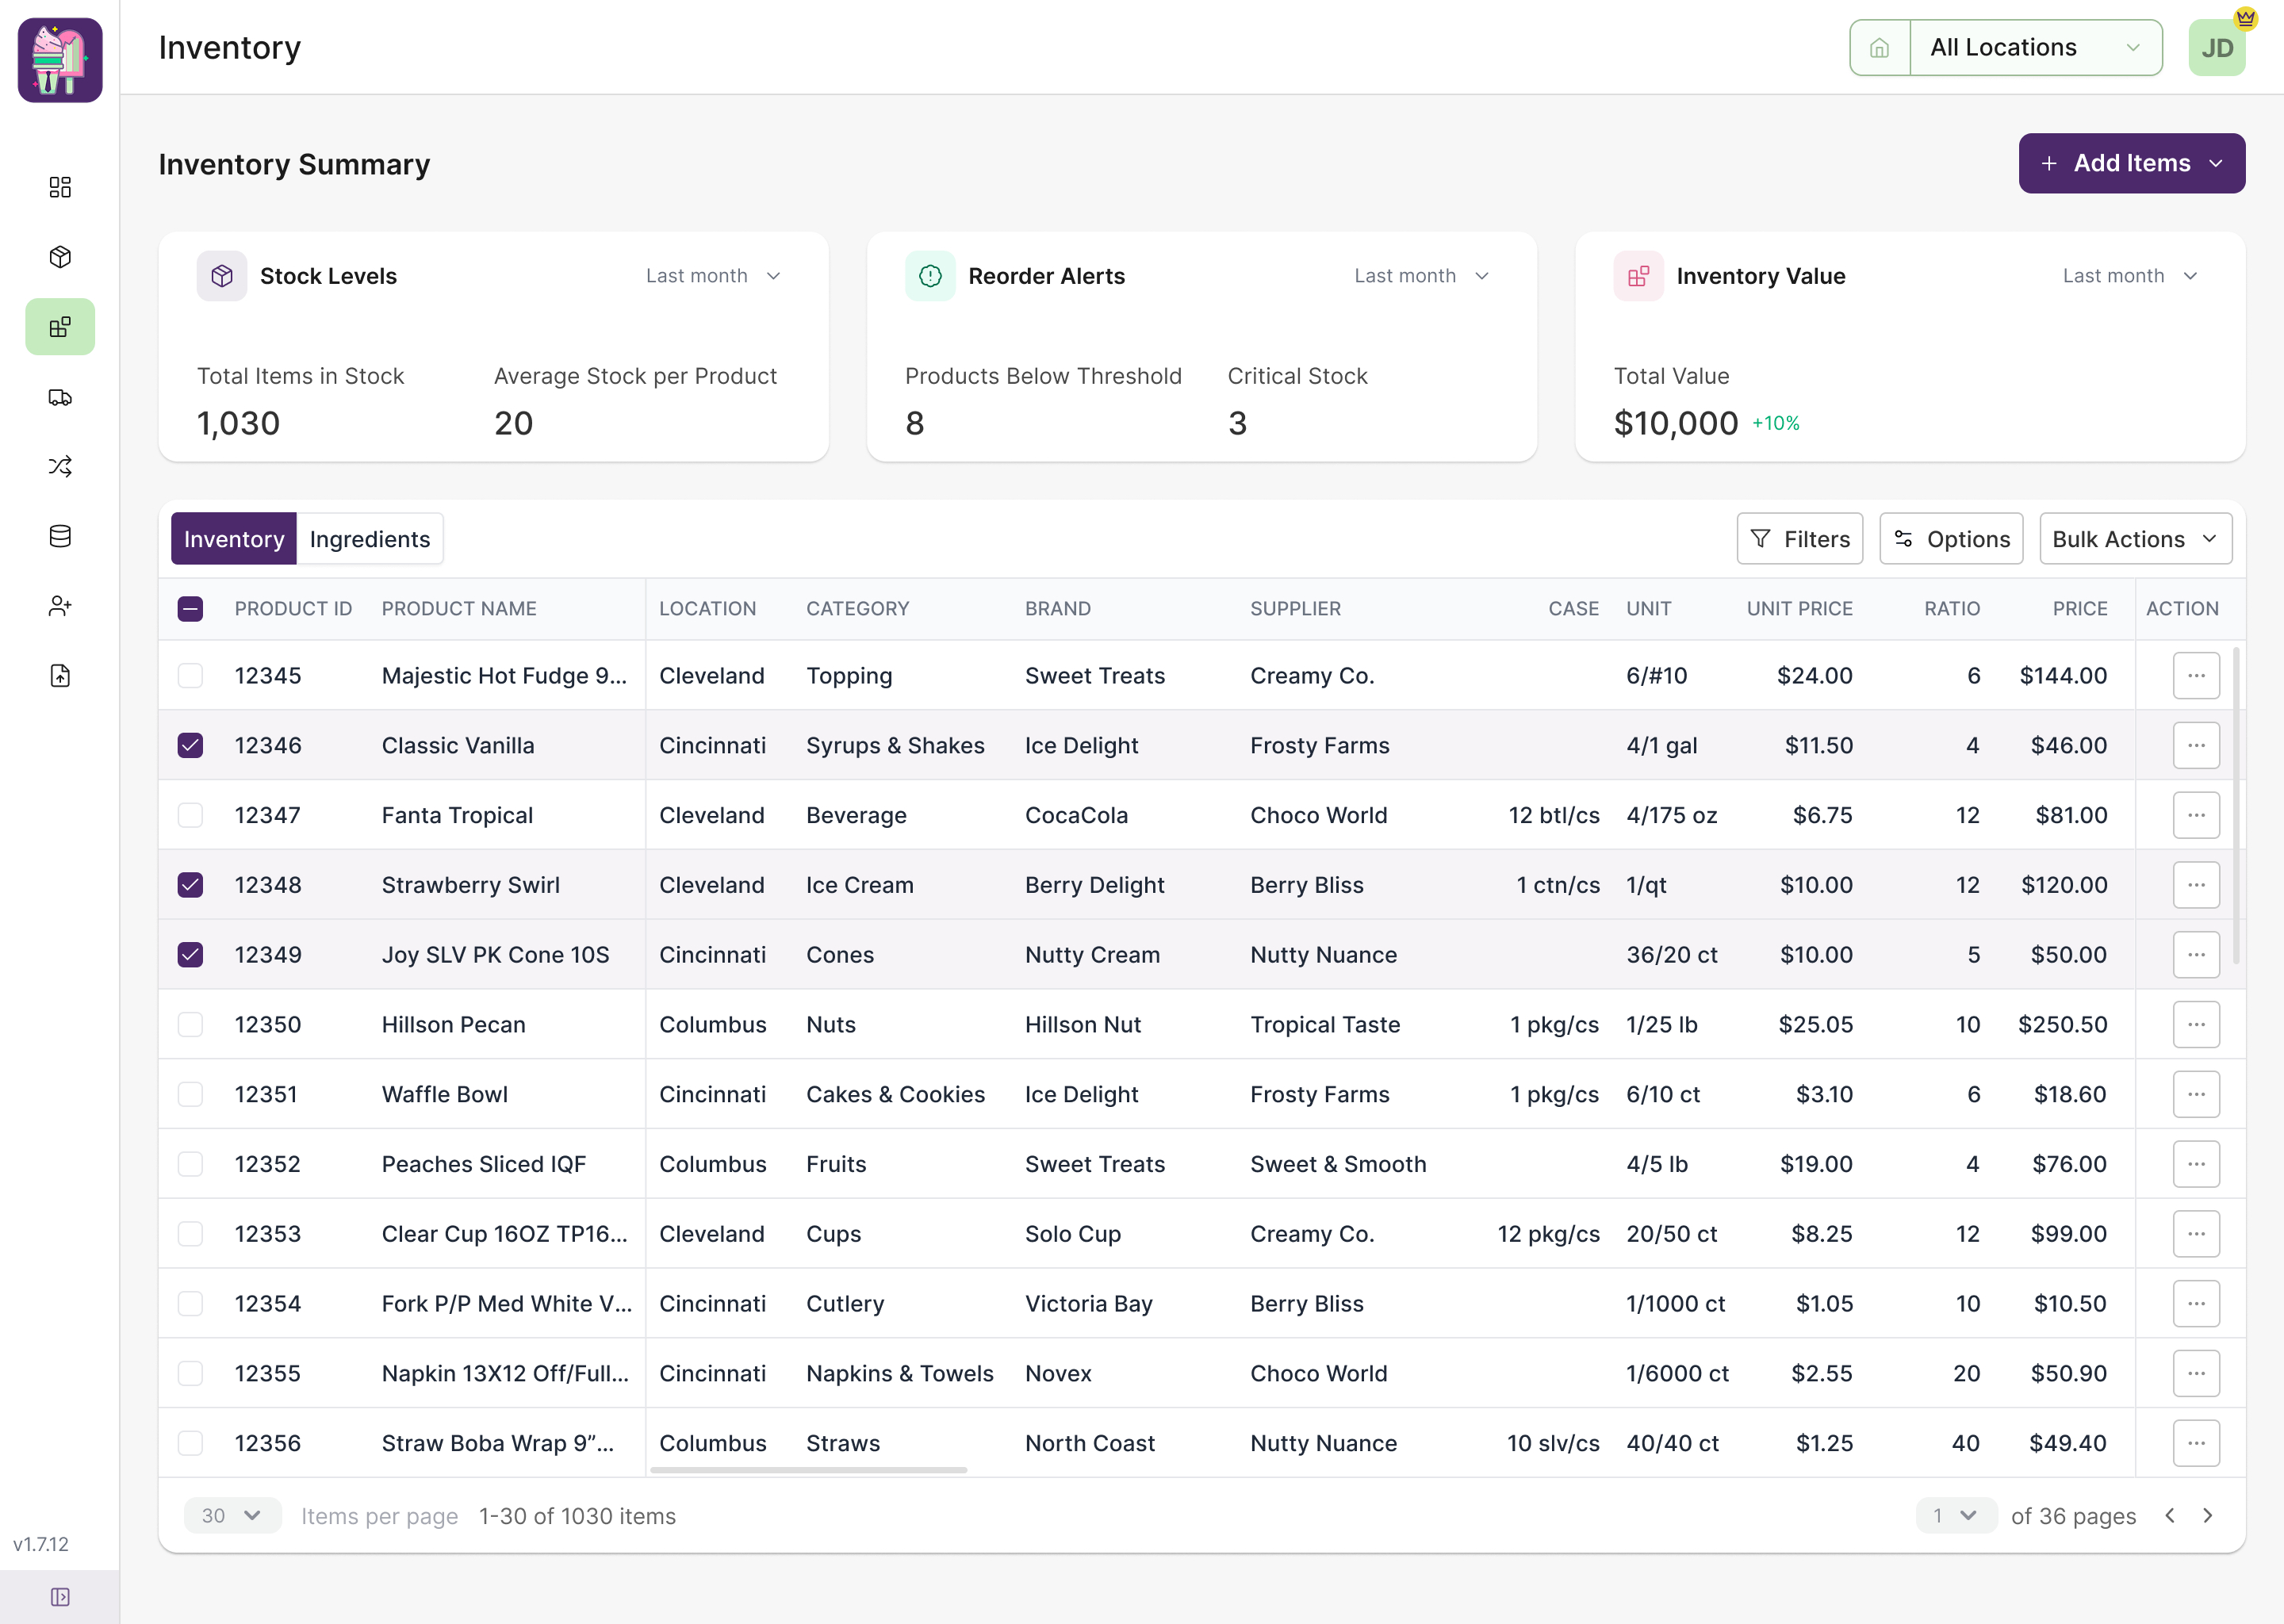The image size is (2284, 1624).
Task: Open the Options button
Action: point(1951,539)
